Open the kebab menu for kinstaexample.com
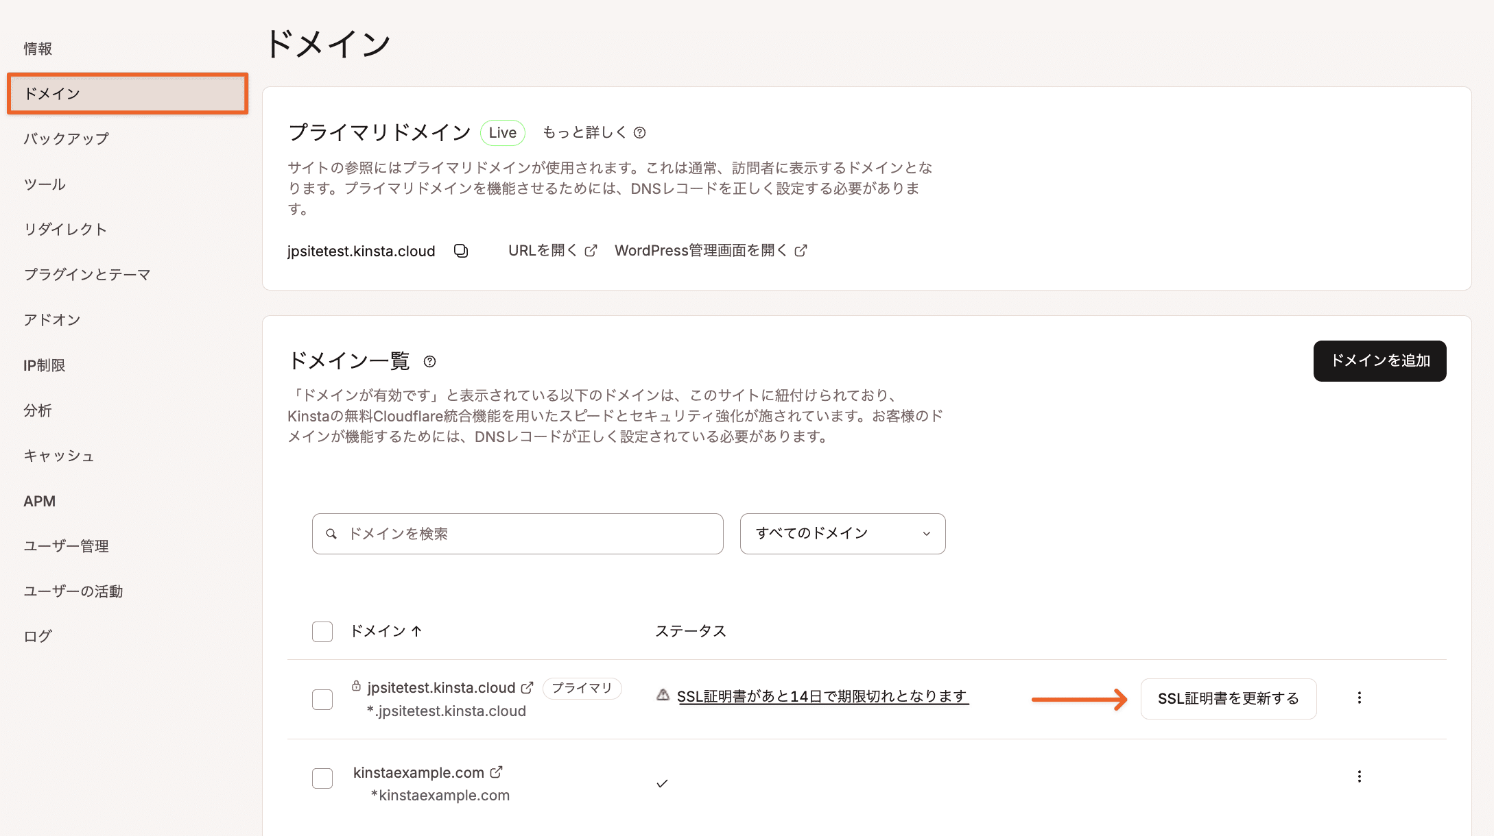The height and width of the screenshot is (836, 1494). click(1359, 776)
